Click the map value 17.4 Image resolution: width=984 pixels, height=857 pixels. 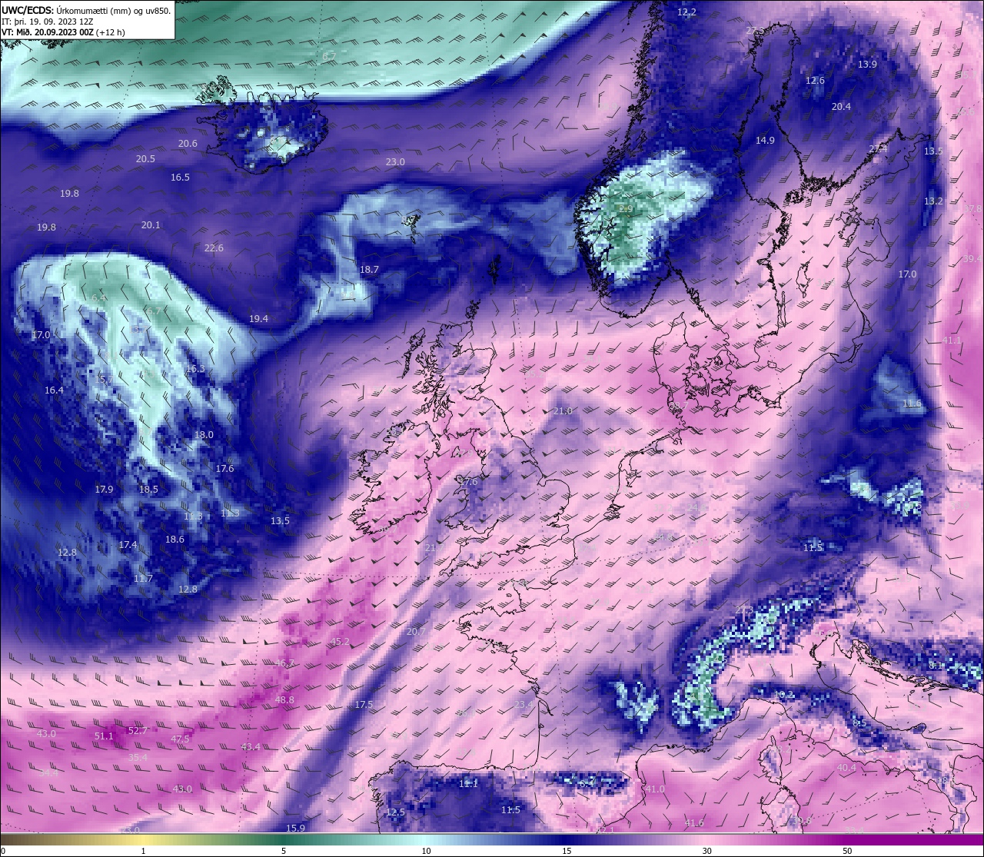pos(128,545)
